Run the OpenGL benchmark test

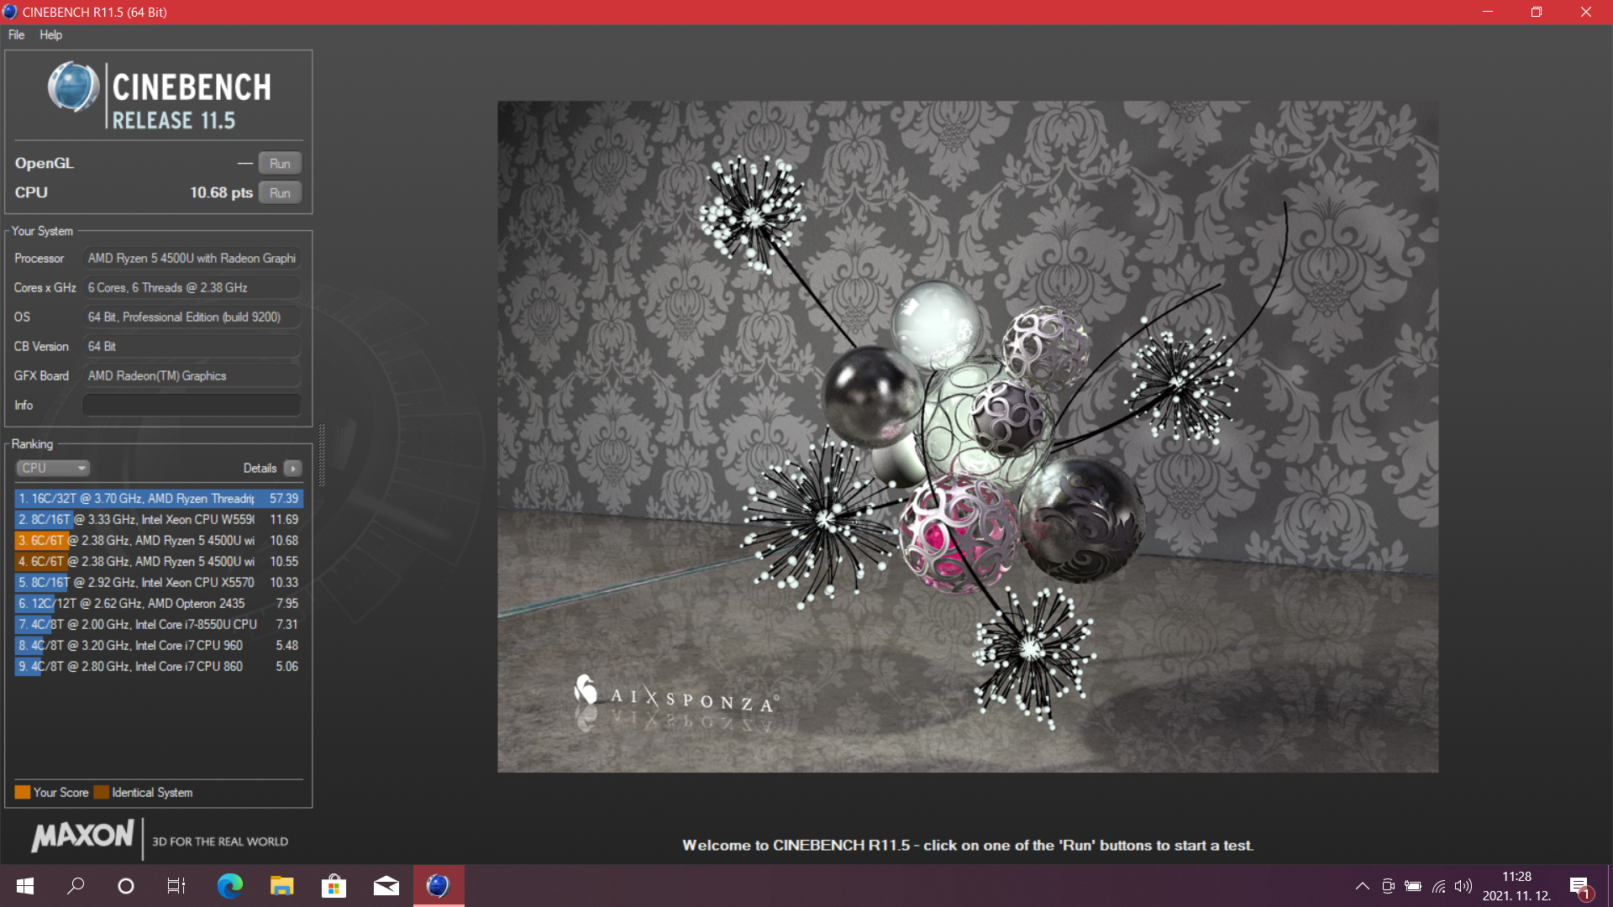point(280,163)
